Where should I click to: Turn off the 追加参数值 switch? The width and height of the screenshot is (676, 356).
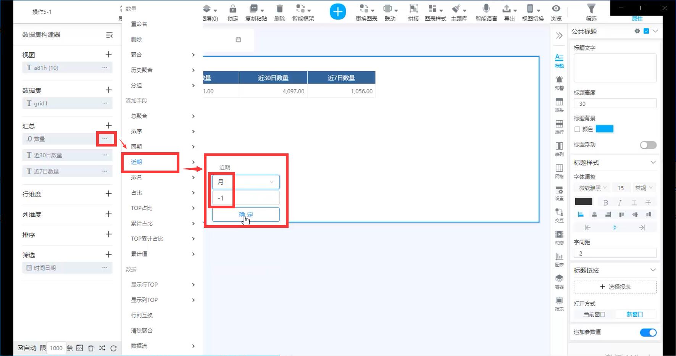[648, 332]
